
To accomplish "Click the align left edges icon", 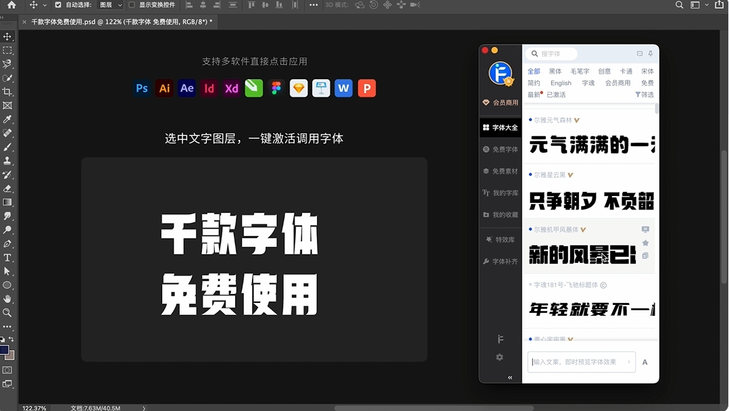I will pos(189,5).
